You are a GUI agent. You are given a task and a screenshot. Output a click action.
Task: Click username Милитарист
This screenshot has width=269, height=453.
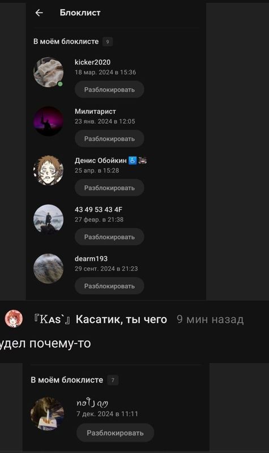(x=95, y=111)
